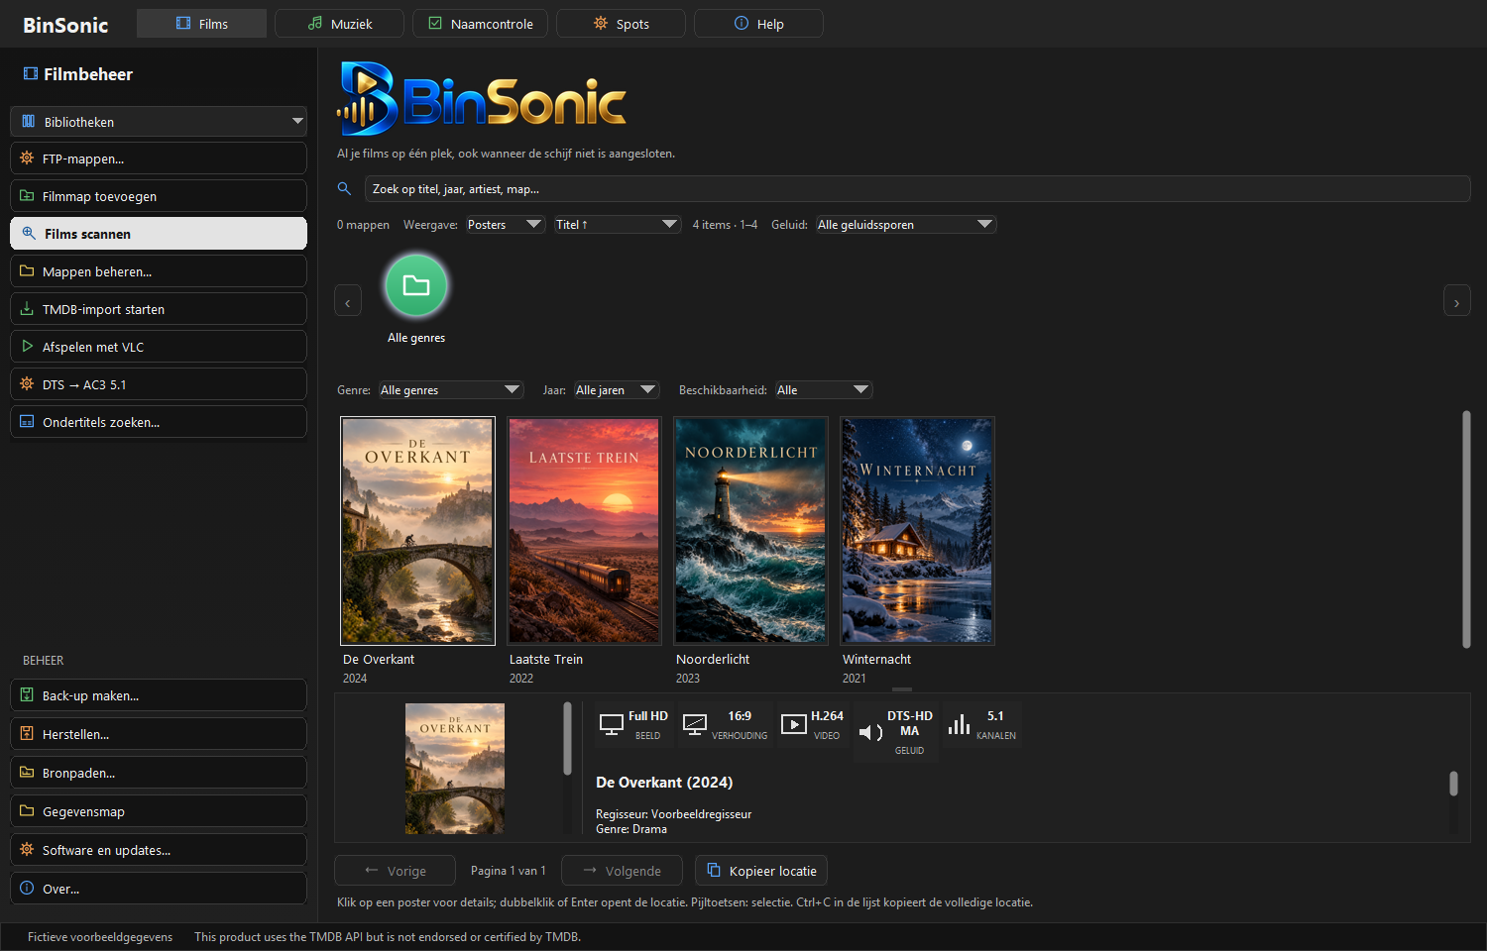
Task: Click Afspelen met VLC
Action: 159,347
